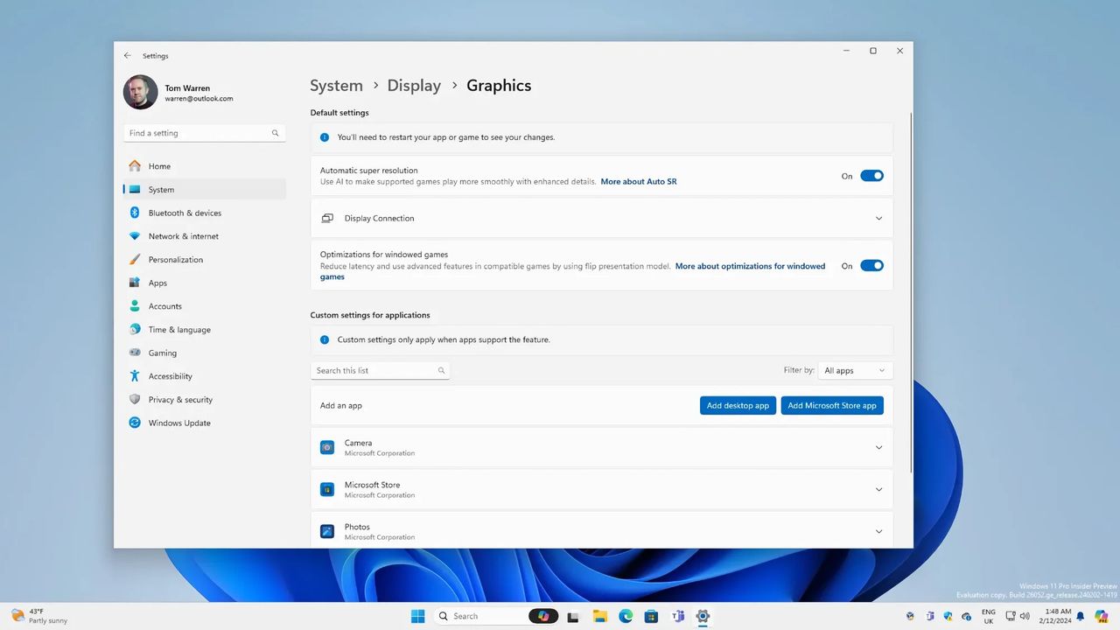This screenshot has height=630, width=1120.
Task: Expand the Display Connection section
Action: (878, 218)
